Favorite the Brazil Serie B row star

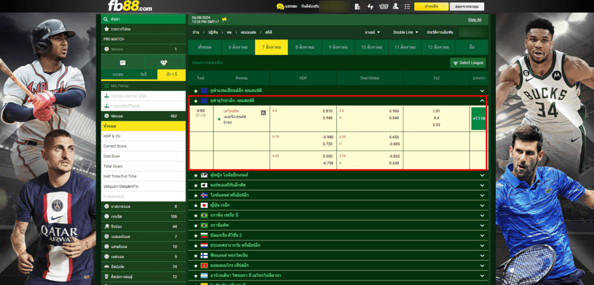196,216
